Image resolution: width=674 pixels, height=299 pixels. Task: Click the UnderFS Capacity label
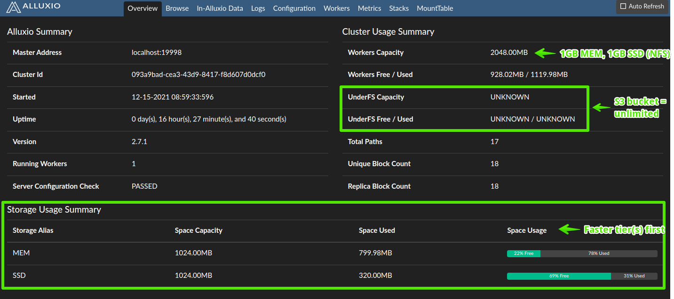pos(376,97)
